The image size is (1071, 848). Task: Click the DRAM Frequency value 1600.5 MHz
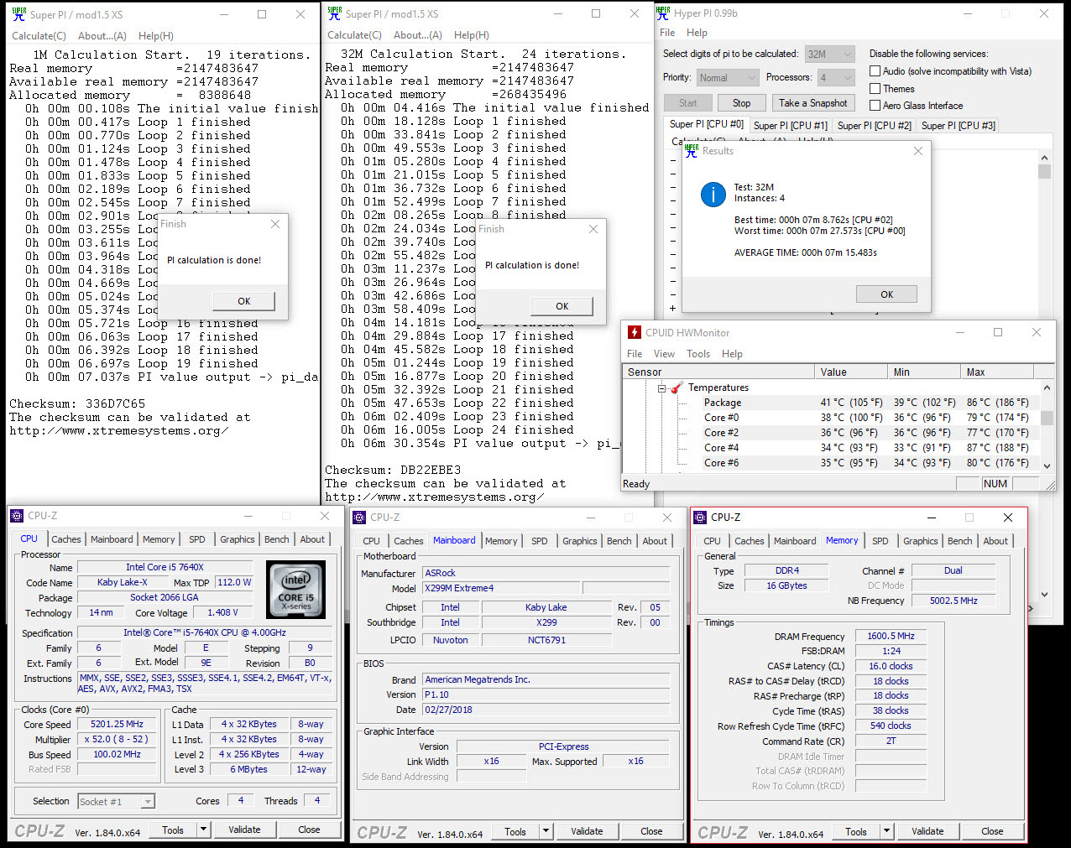[891, 636]
